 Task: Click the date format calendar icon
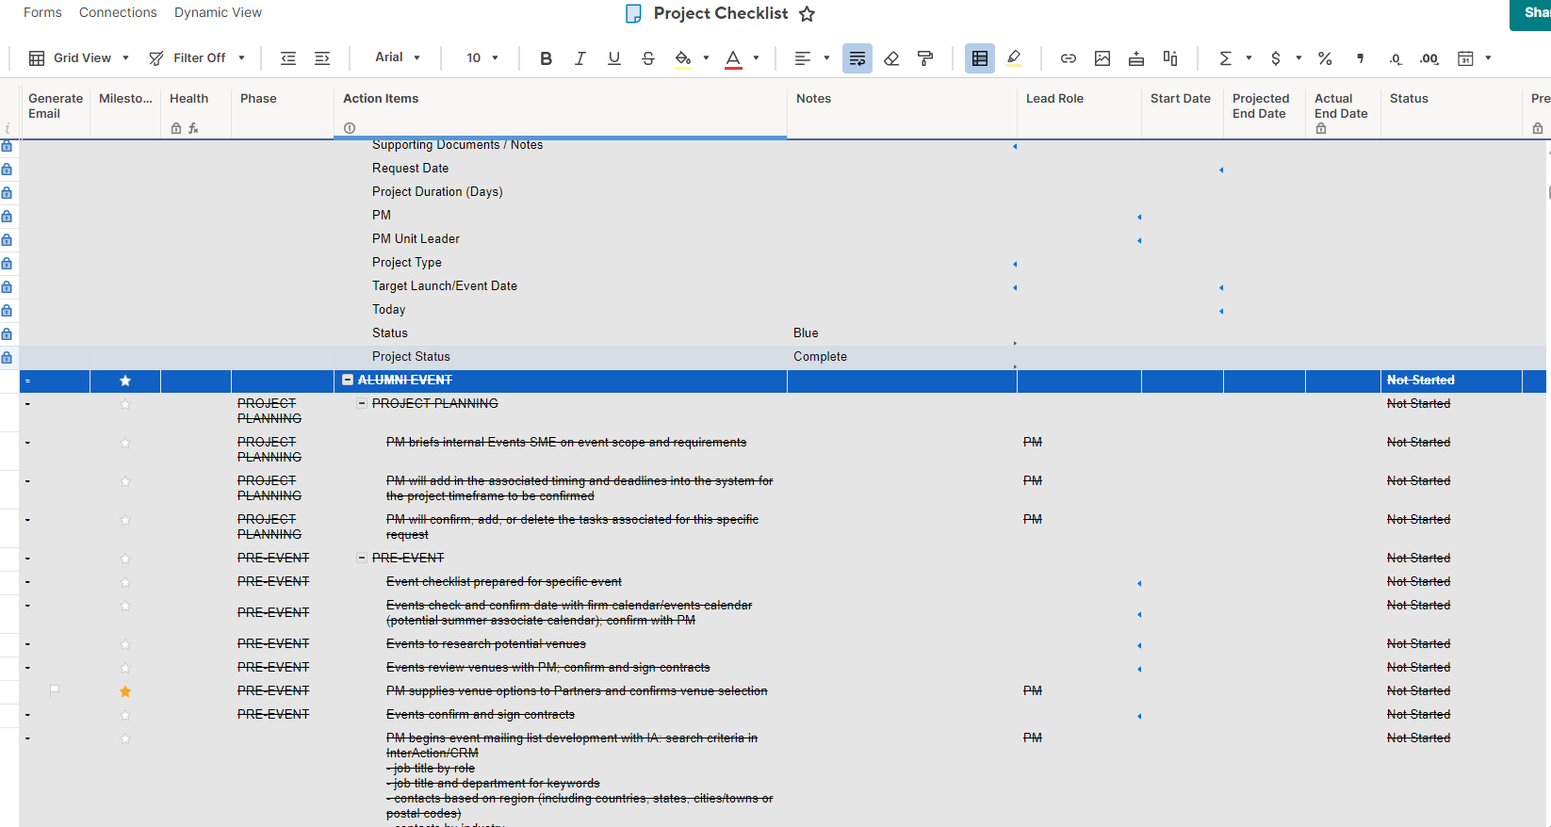click(1465, 58)
